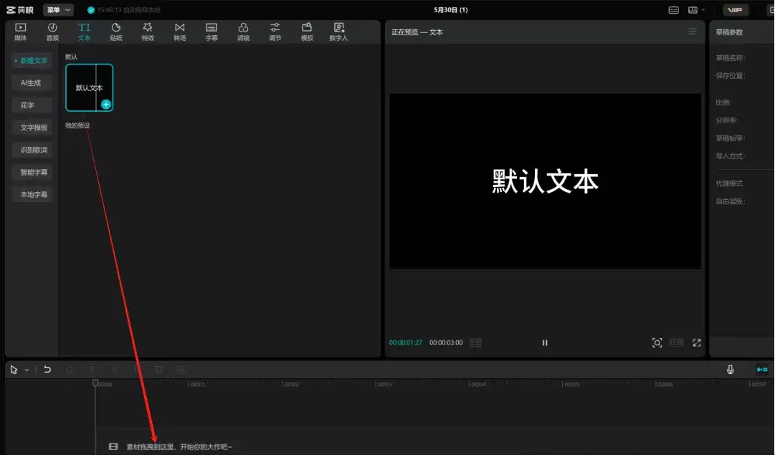Select AI生成 in the left sidebar
775x455 pixels.
(x=32, y=83)
